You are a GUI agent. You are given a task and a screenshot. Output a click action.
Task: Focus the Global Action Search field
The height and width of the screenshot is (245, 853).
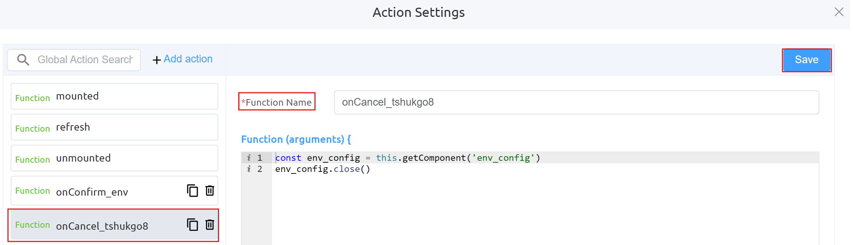[x=85, y=60]
